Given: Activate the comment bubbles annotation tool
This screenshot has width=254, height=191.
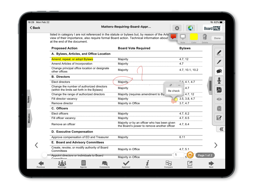Looking at the screenshot, I should 219,71.
